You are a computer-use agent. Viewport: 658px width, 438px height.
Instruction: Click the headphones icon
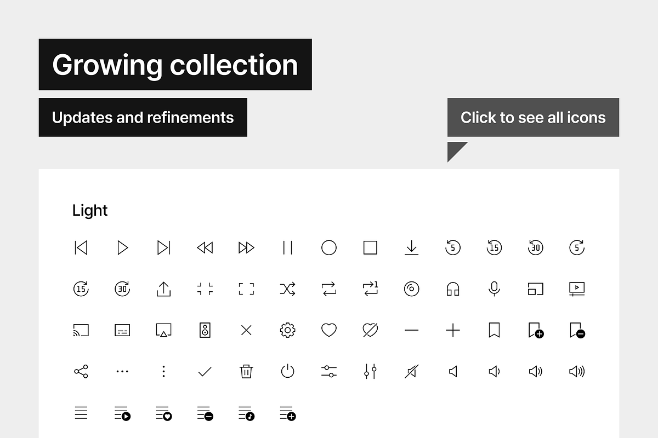click(453, 289)
